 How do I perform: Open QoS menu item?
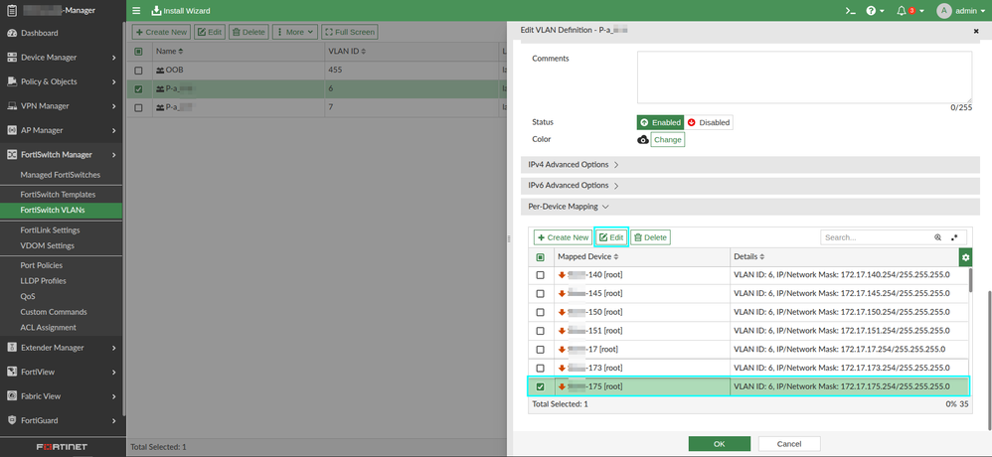(x=27, y=296)
